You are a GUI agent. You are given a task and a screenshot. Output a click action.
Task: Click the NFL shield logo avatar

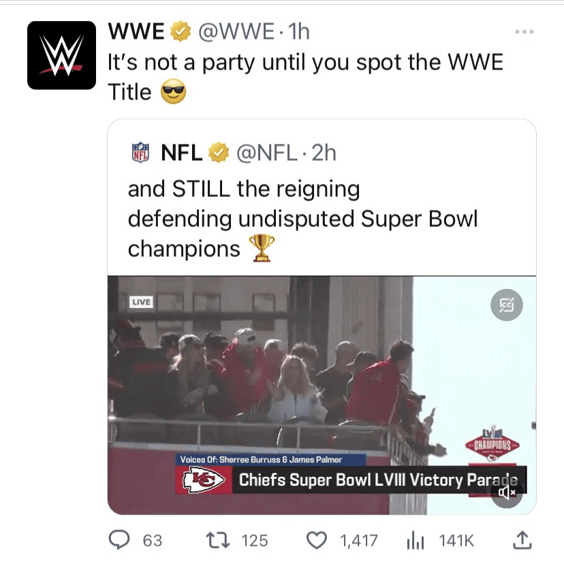pos(140,153)
